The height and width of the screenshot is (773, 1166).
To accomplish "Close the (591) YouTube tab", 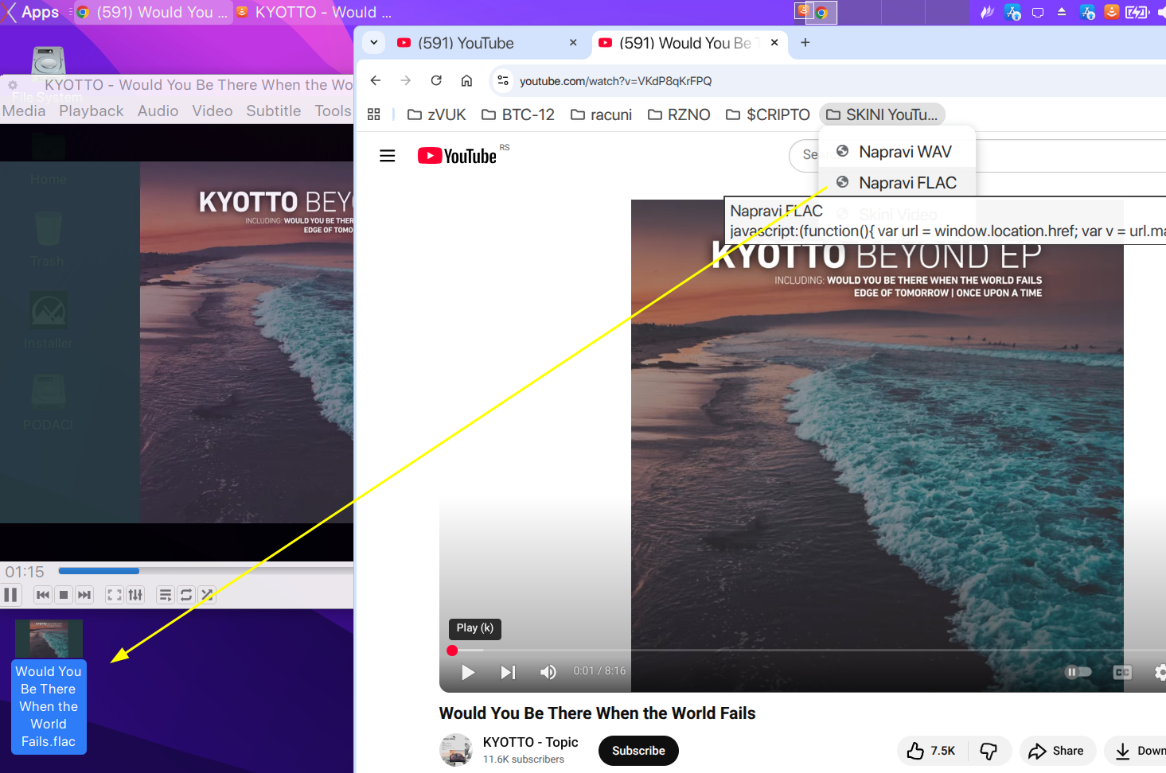I will pos(573,43).
